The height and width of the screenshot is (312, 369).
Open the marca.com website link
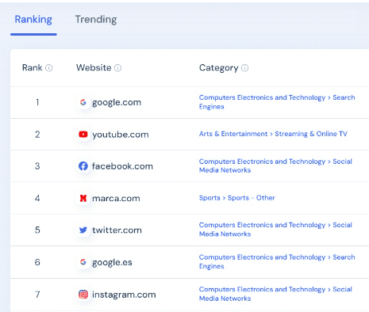pos(116,198)
